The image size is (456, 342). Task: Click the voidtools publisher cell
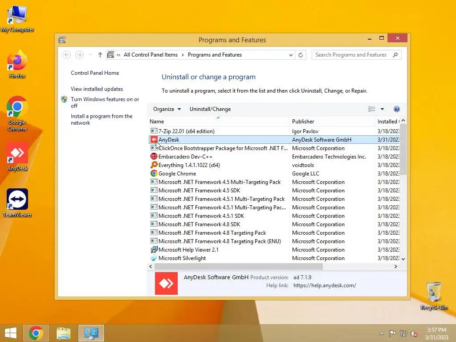pos(303,165)
